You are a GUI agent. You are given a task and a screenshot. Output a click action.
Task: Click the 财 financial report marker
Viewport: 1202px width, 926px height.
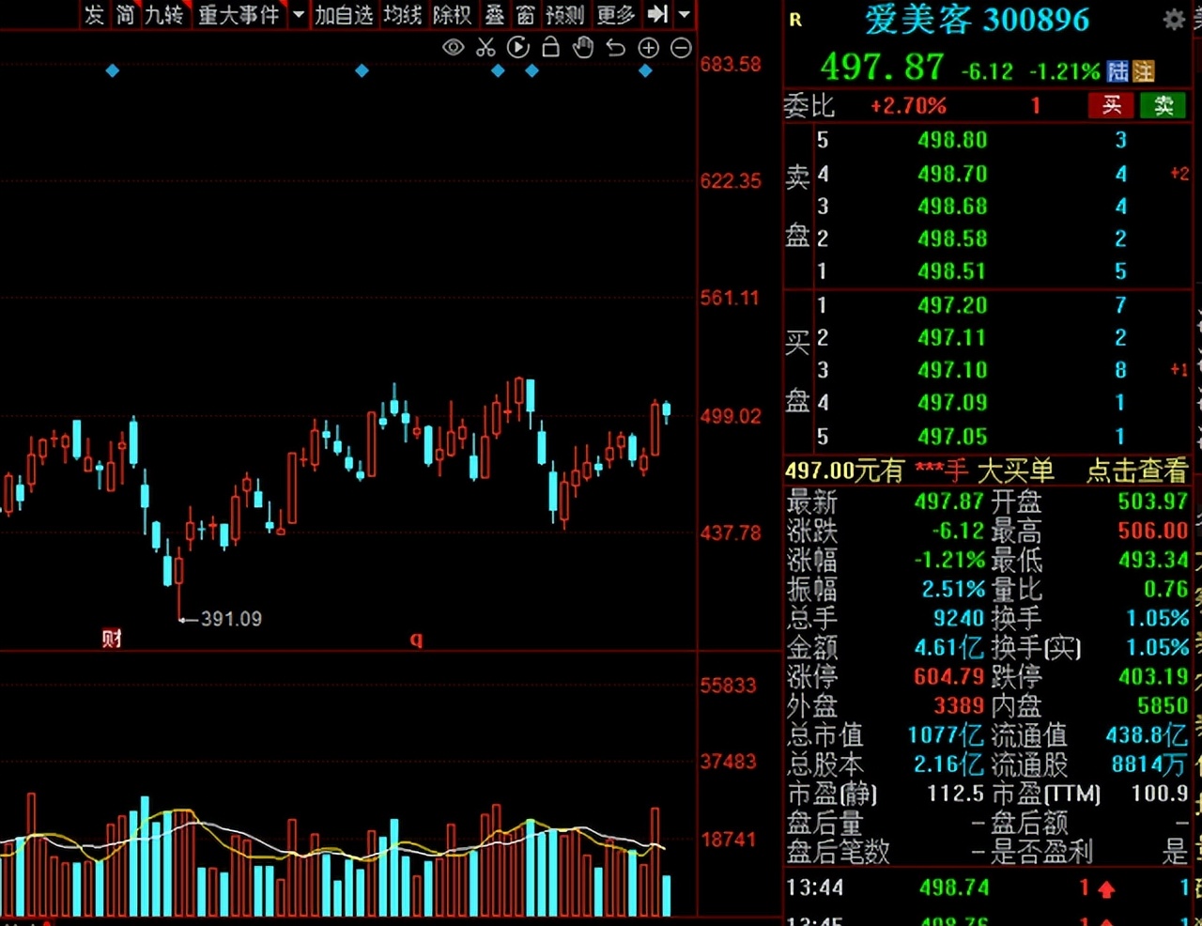[x=112, y=639]
